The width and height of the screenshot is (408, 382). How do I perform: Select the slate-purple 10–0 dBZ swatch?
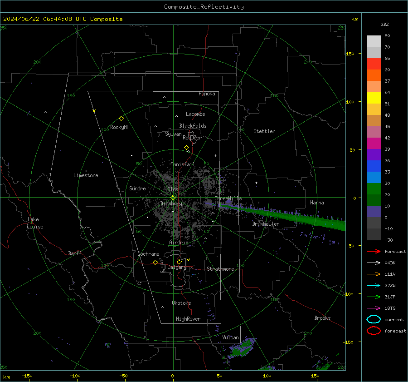pos(374,212)
